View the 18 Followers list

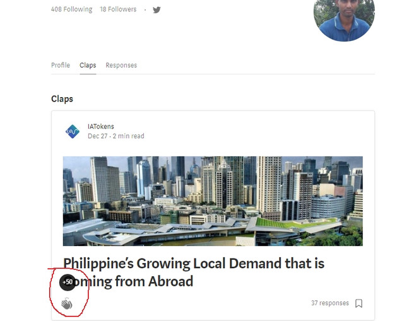tap(118, 9)
